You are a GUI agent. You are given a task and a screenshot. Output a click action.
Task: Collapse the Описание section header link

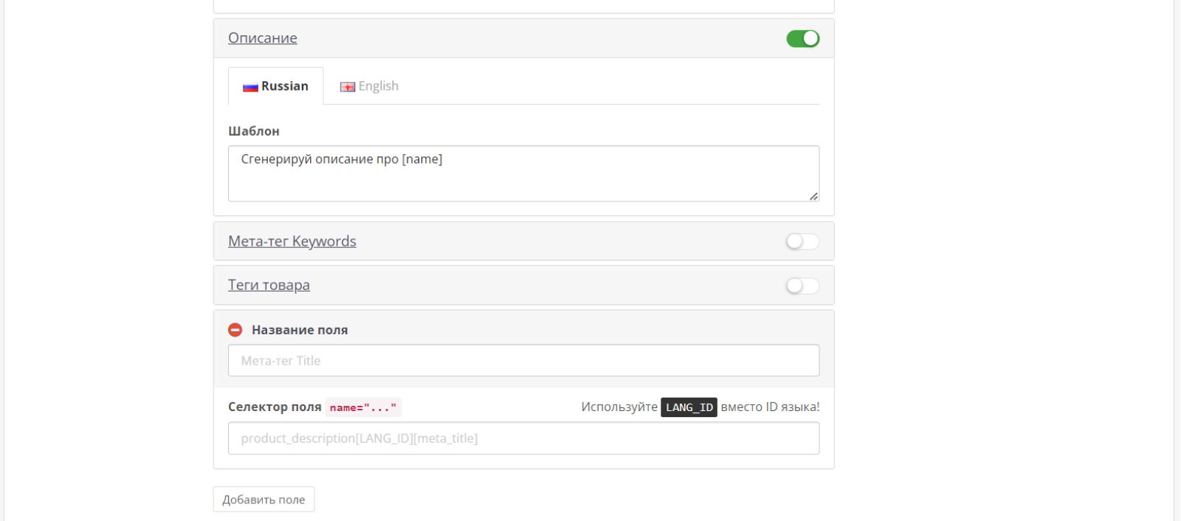click(x=263, y=38)
